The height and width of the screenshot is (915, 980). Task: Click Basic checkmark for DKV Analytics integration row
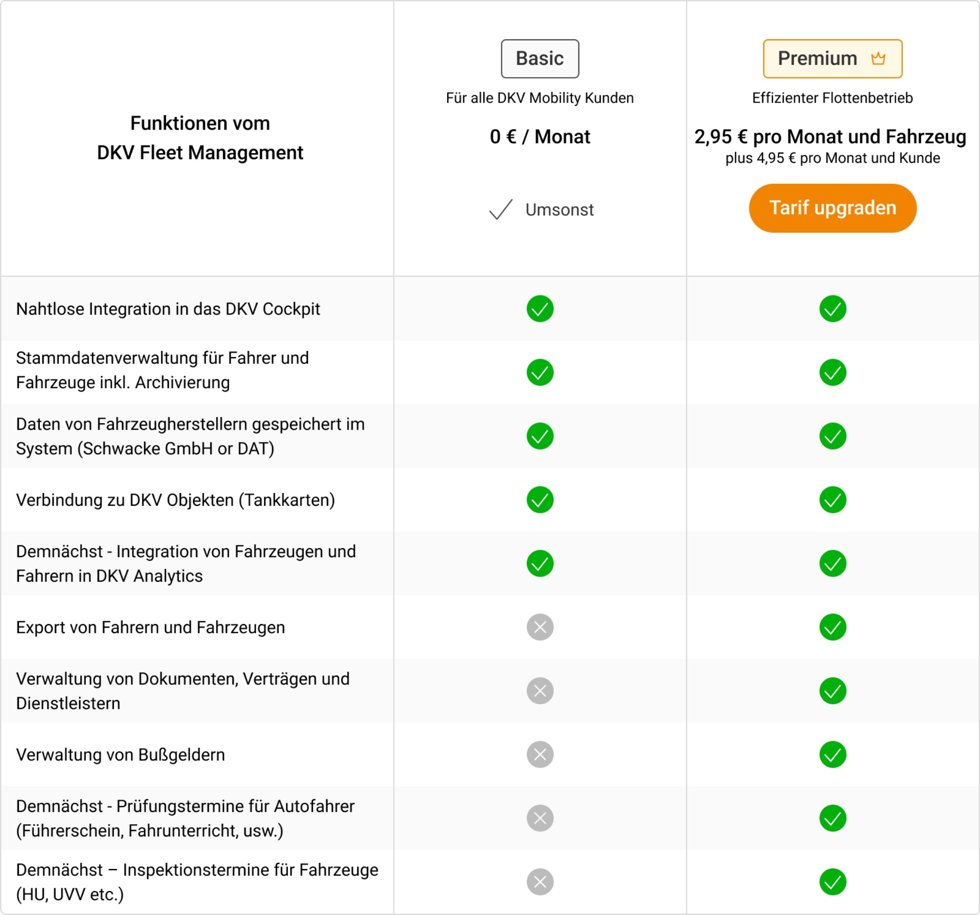tap(540, 563)
